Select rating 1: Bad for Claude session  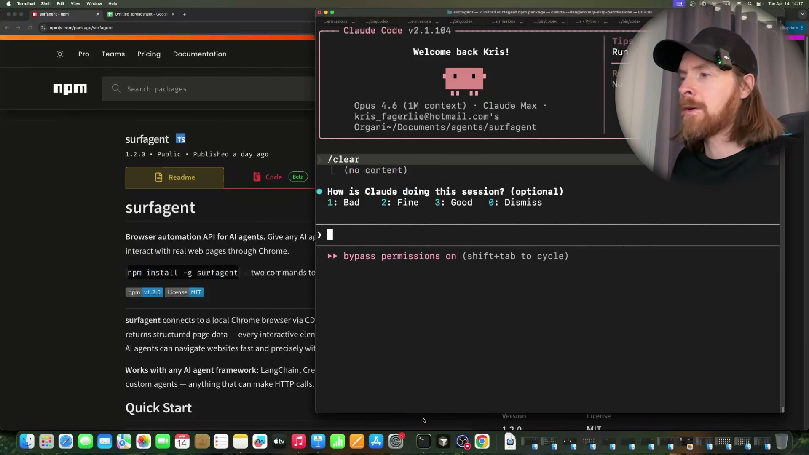pos(343,202)
